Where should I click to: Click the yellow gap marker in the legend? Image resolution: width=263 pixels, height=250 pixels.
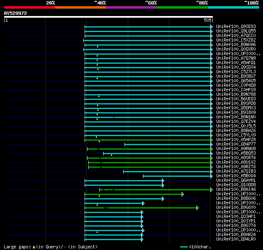[x=34, y=247]
